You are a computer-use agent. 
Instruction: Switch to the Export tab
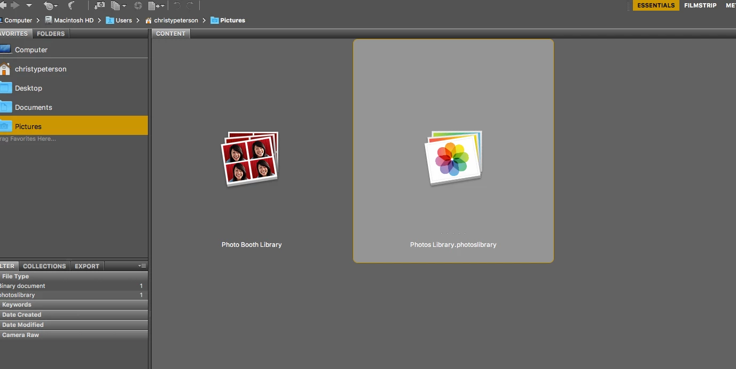pyautogui.click(x=87, y=266)
